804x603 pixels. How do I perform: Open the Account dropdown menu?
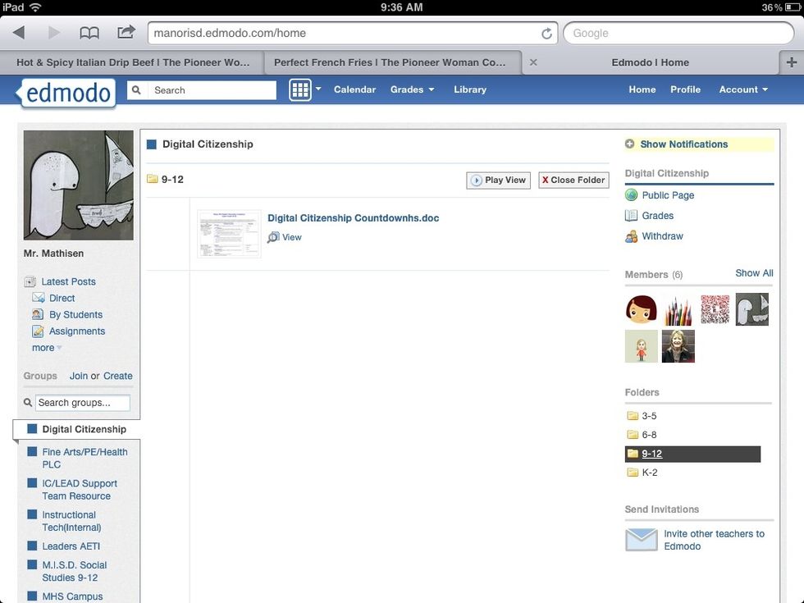tap(743, 89)
